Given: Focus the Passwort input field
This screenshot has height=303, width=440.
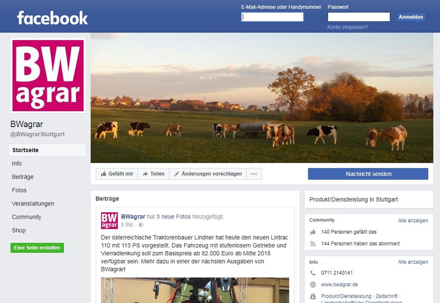Looking at the screenshot, I should pos(359,17).
